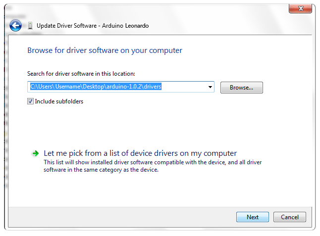This screenshot has width=320, height=236.
Task: Click the green arrow beside Let me pick
Action: [x=35, y=153]
